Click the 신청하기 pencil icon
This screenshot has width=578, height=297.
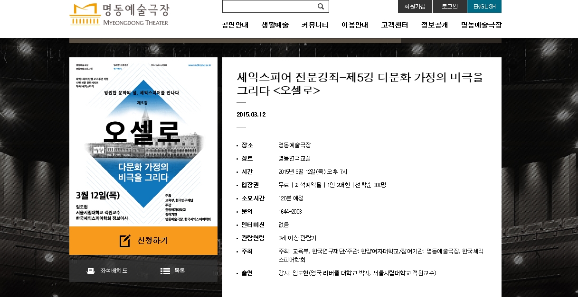click(125, 241)
